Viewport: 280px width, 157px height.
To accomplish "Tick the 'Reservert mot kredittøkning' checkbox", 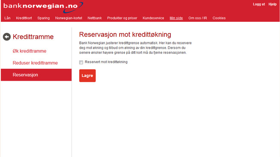I will (x=81, y=62).
